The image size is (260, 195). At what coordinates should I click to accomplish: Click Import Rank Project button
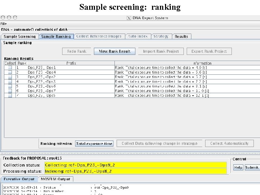tap(161, 51)
